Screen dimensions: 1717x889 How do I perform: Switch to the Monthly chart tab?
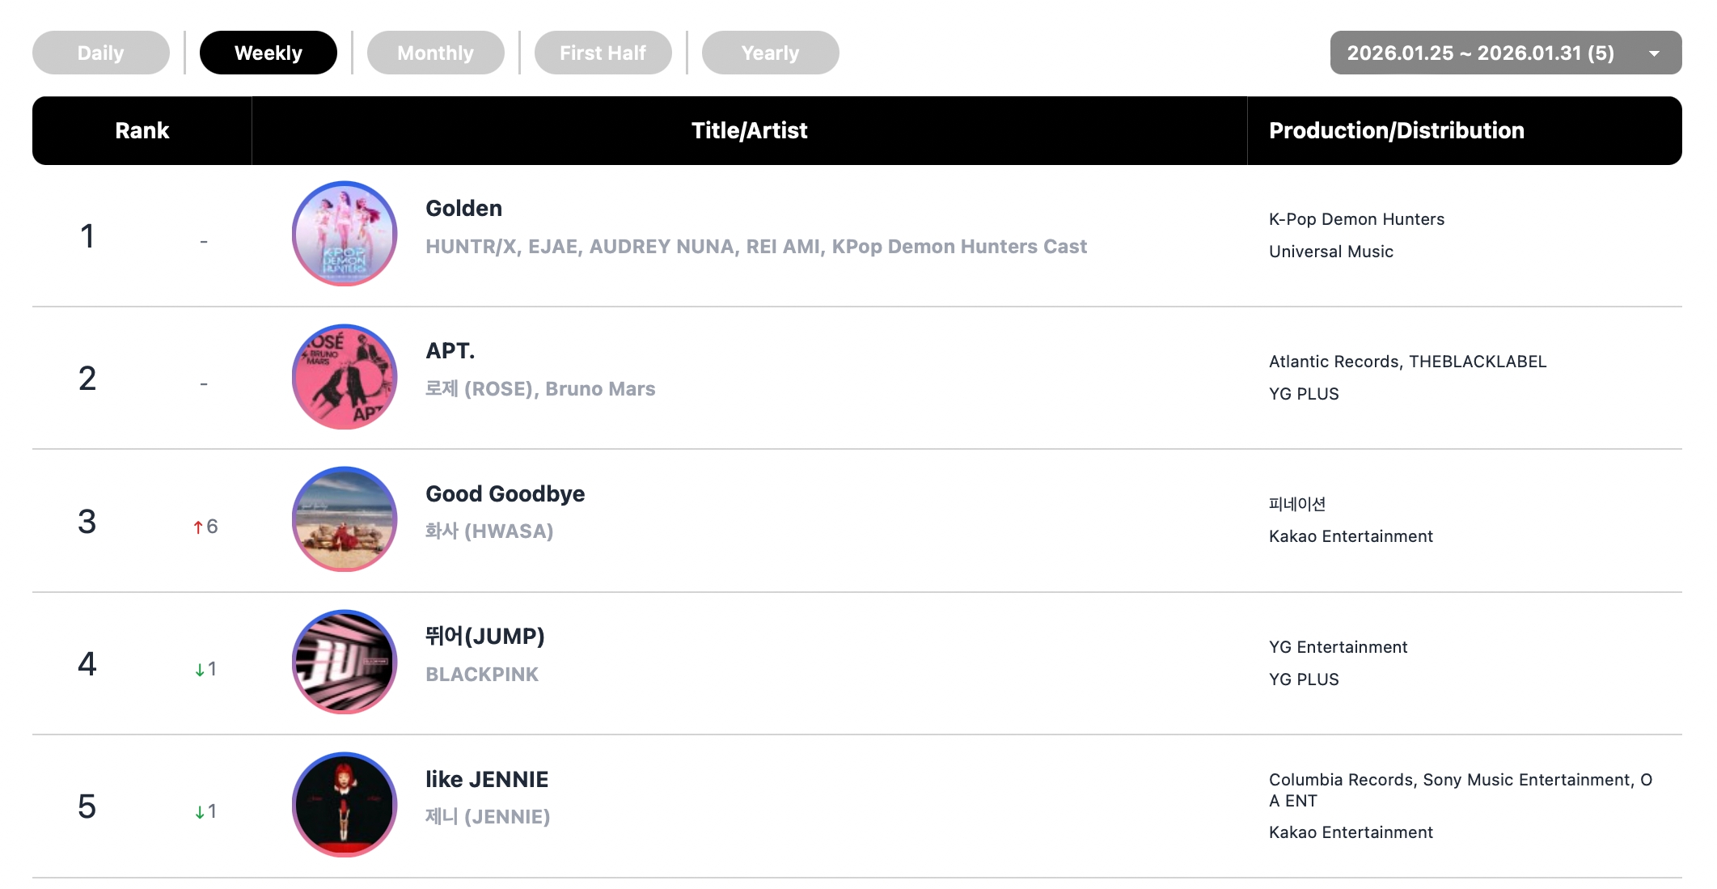[436, 53]
